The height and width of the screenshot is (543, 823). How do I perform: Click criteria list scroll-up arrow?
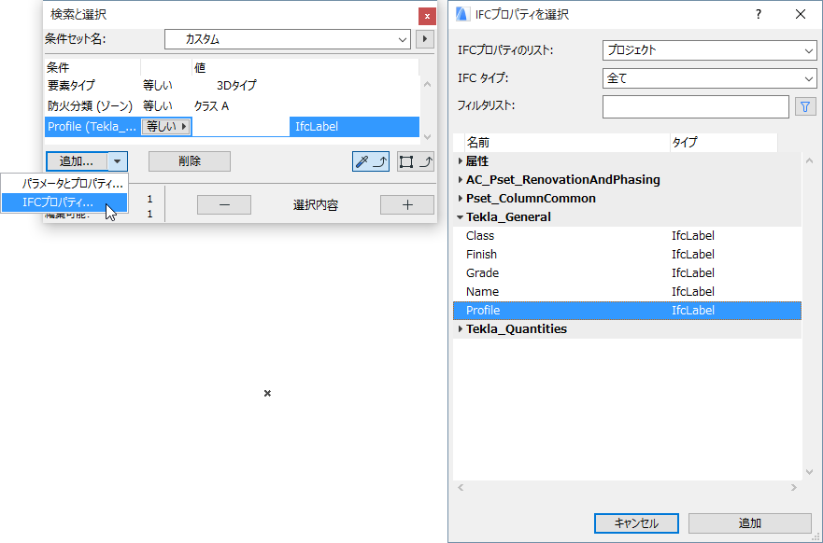pos(427,84)
